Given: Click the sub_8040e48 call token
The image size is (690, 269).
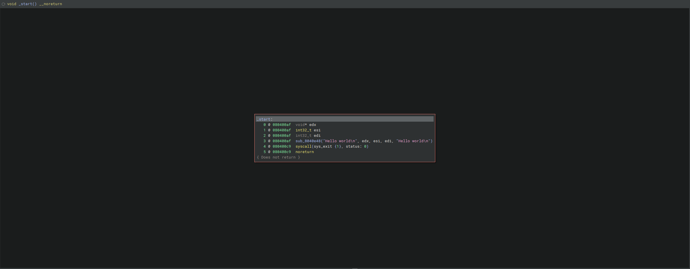Looking at the screenshot, I should pyautogui.click(x=308, y=141).
